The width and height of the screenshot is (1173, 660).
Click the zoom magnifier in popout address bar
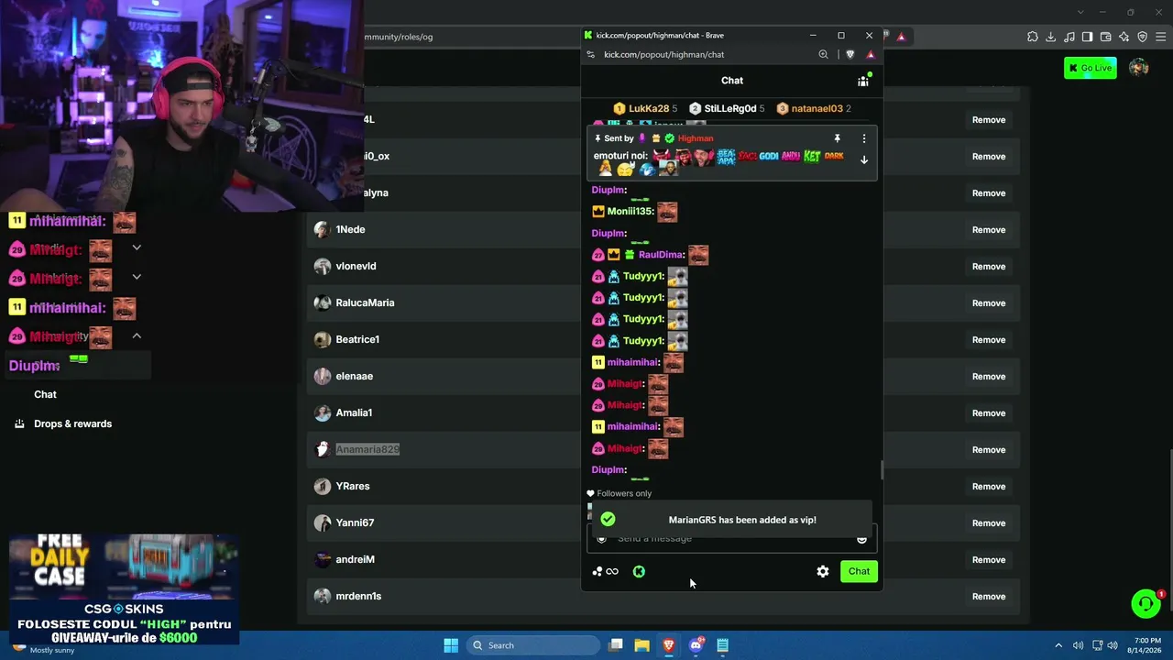823,54
